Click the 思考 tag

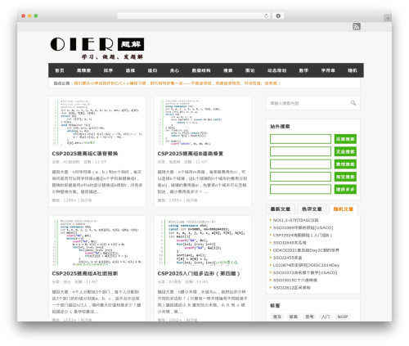pos(309,317)
